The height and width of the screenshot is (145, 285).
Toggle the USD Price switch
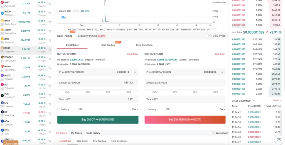(x=209, y=36)
